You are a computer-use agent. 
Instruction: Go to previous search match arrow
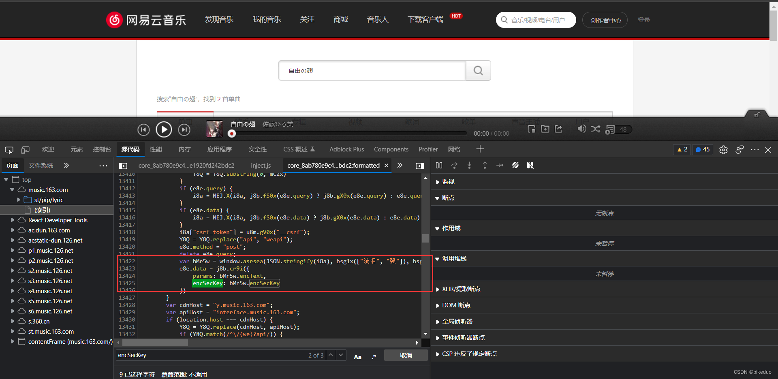(331, 355)
